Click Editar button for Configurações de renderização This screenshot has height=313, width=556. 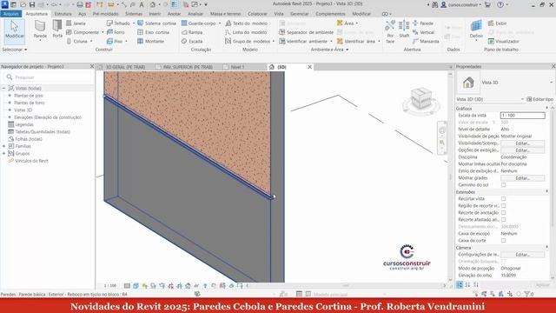(x=522, y=255)
